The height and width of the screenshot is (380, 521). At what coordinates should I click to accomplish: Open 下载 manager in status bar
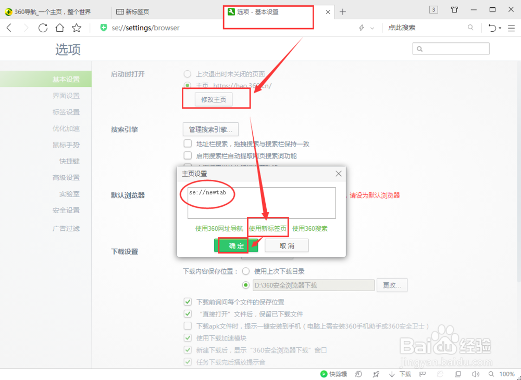pos(400,374)
